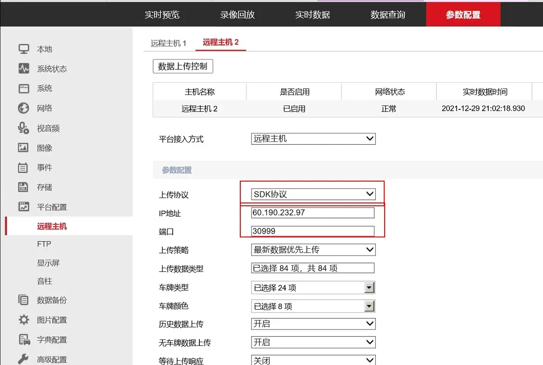Click the 数据上传控制 button
The image size is (543, 365).
183,66
